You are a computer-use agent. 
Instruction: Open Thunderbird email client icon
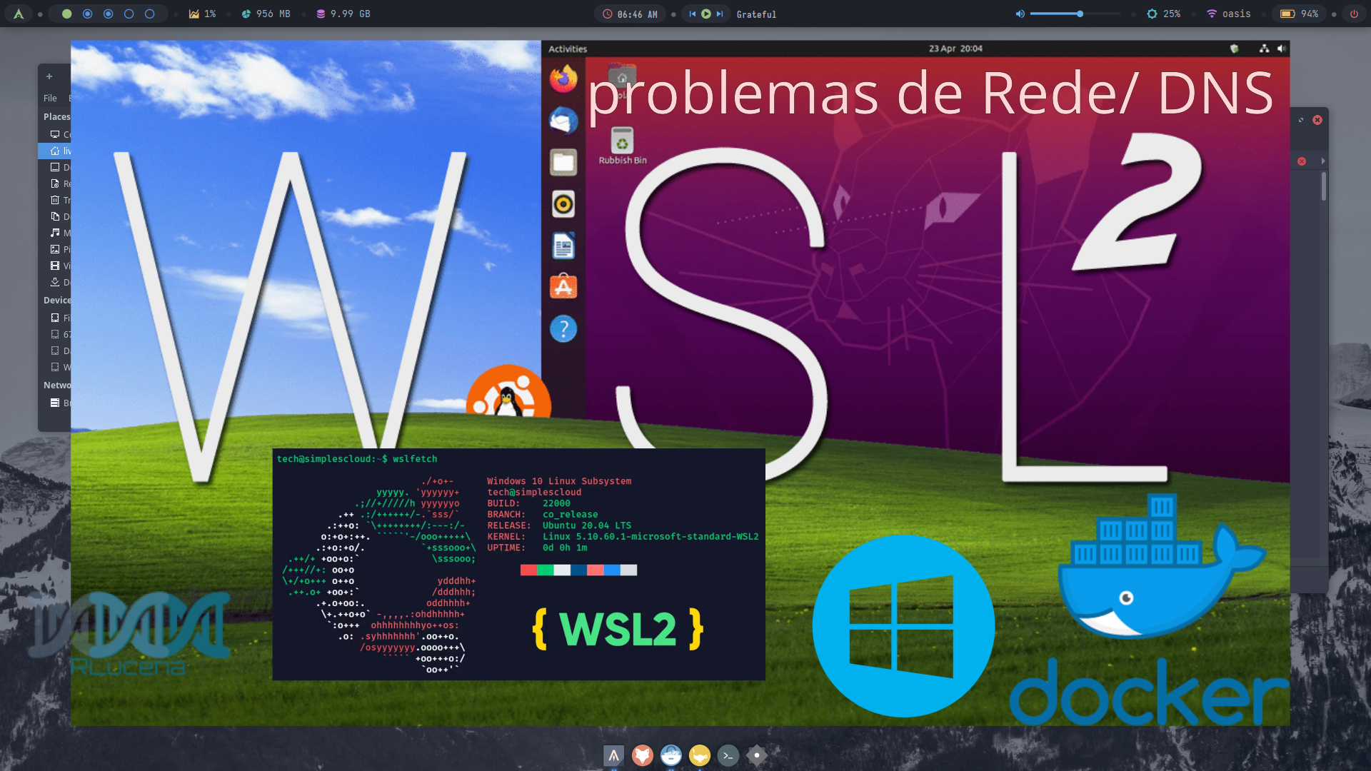click(x=562, y=121)
